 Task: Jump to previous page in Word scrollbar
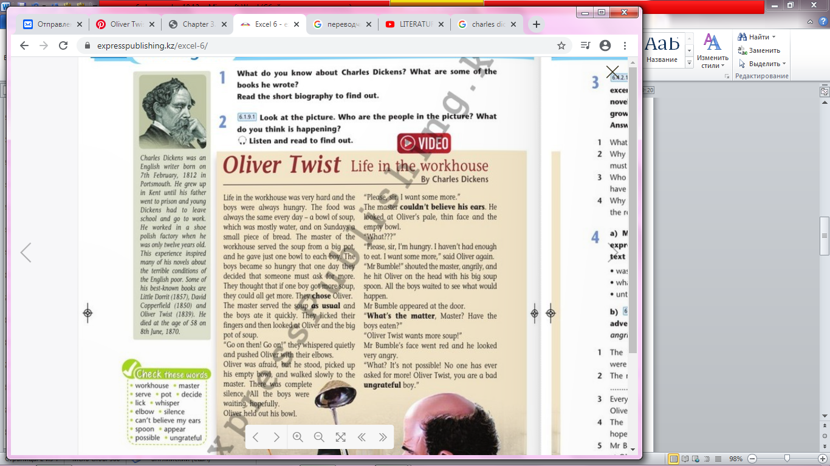pos(825,427)
